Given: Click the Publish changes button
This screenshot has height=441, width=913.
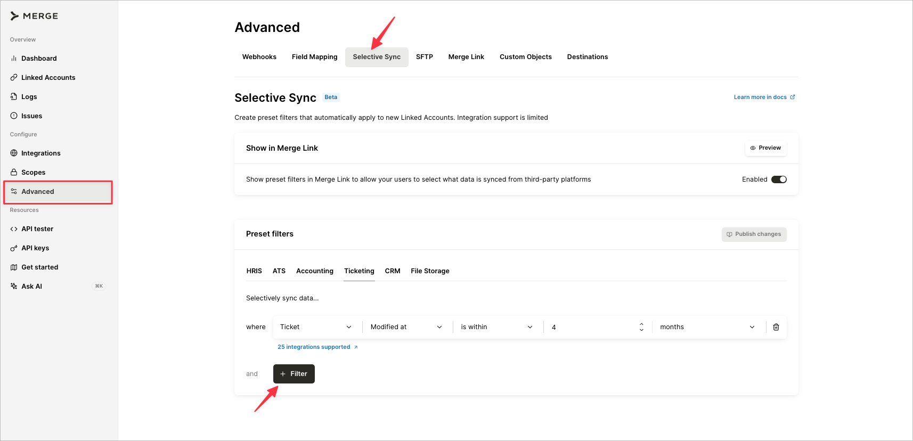Looking at the screenshot, I should tap(754, 234).
